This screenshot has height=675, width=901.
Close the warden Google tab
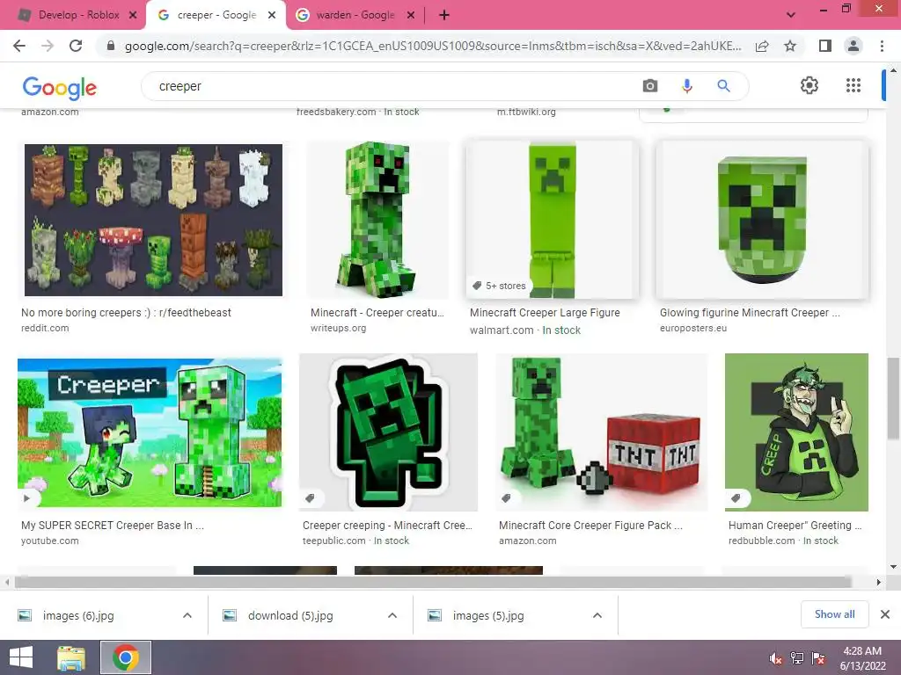pos(410,16)
